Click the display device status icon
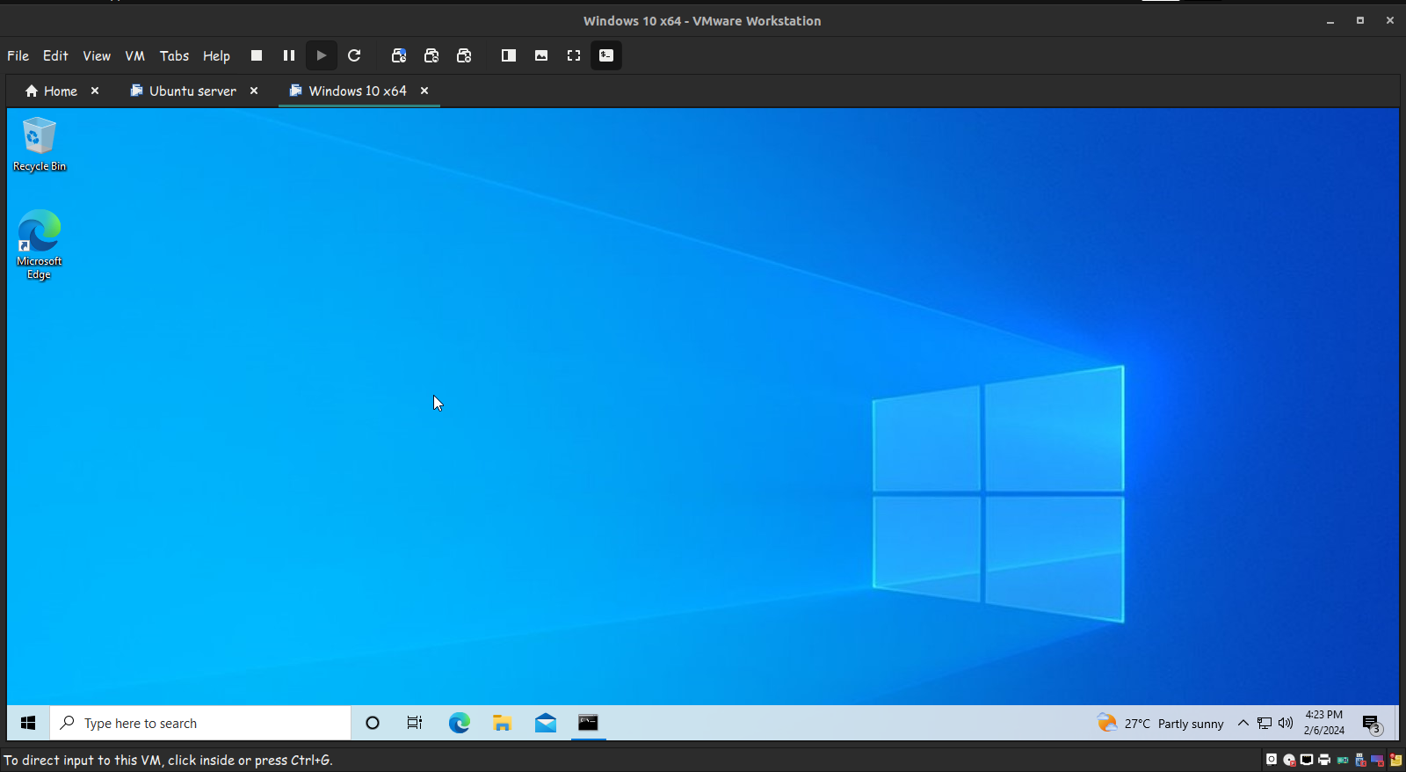The width and height of the screenshot is (1406, 772). tap(1377, 761)
